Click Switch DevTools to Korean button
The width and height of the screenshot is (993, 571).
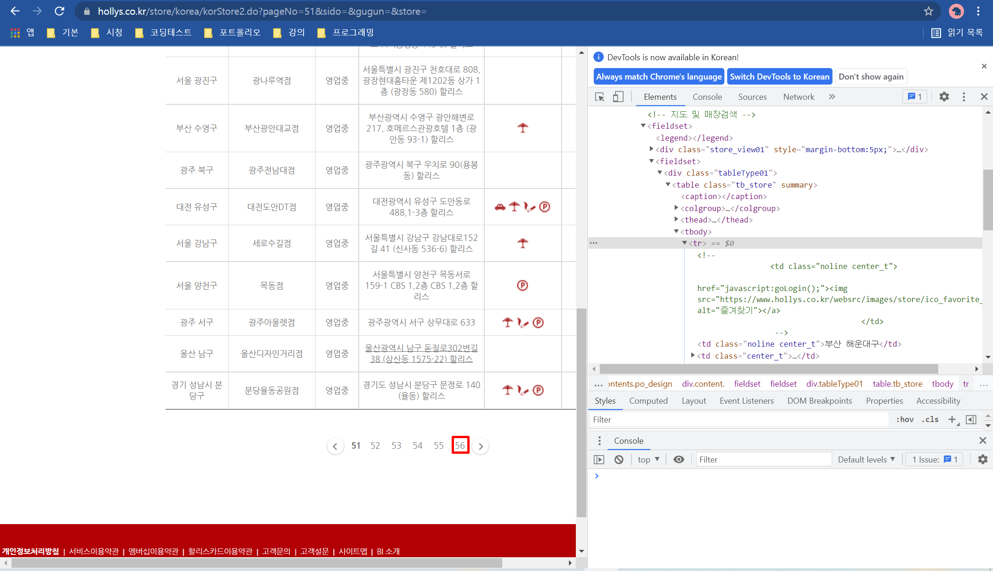point(779,77)
